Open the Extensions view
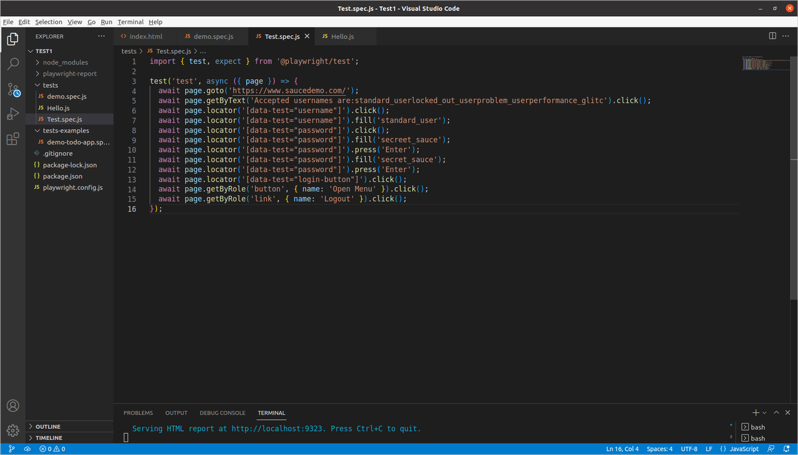The width and height of the screenshot is (798, 455). tap(12, 139)
